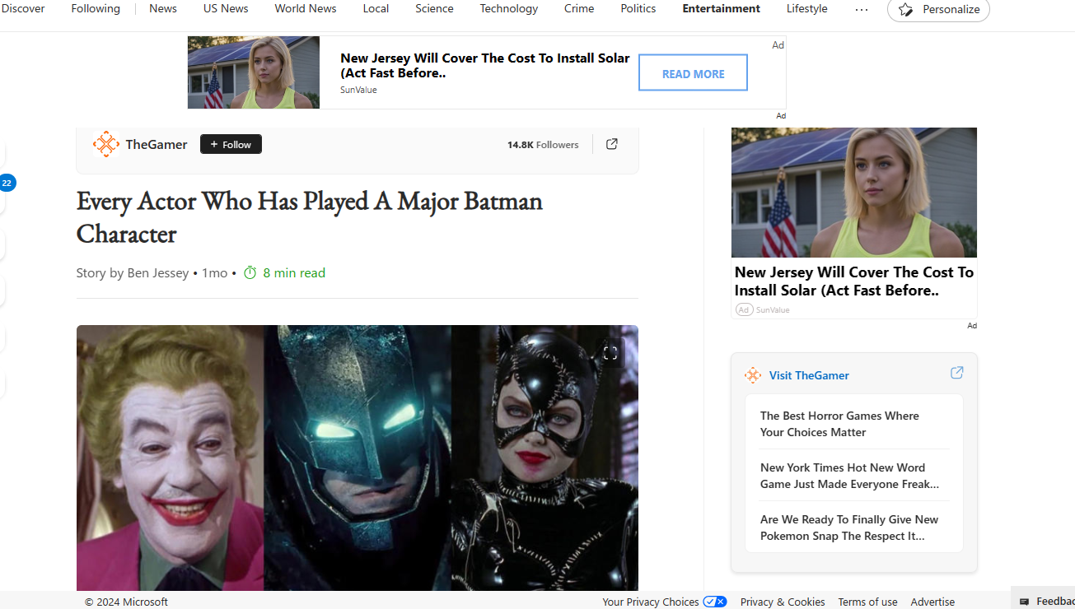Screen dimensions: 1075x609
Task: Click the top banner ad thumbnail image
Action: (x=254, y=72)
